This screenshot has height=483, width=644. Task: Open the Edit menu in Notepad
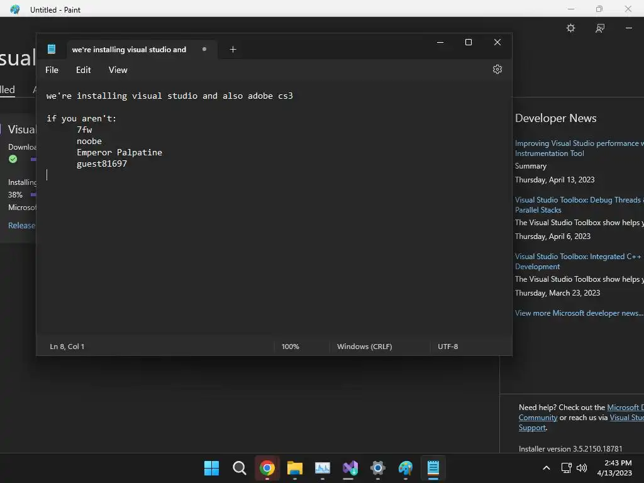(x=84, y=70)
